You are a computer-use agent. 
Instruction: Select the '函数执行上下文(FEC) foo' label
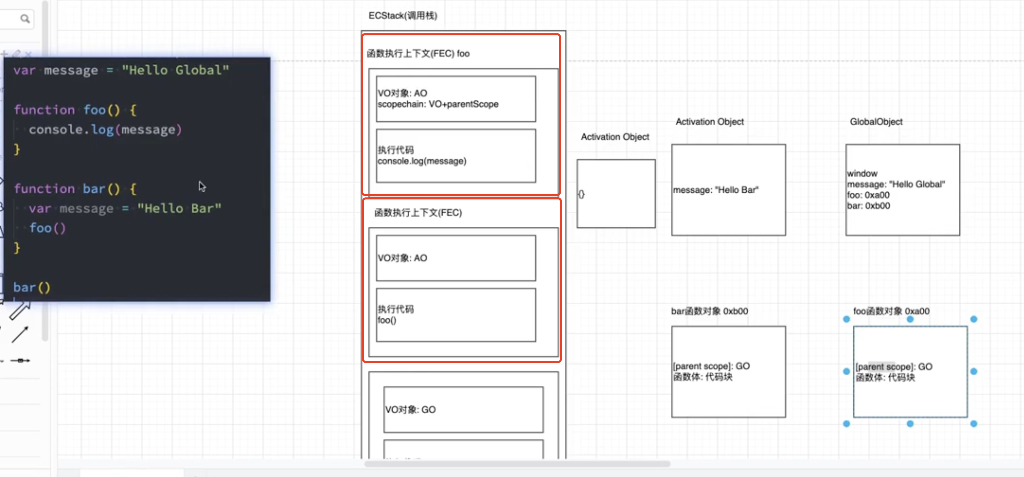click(x=418, y=53)
